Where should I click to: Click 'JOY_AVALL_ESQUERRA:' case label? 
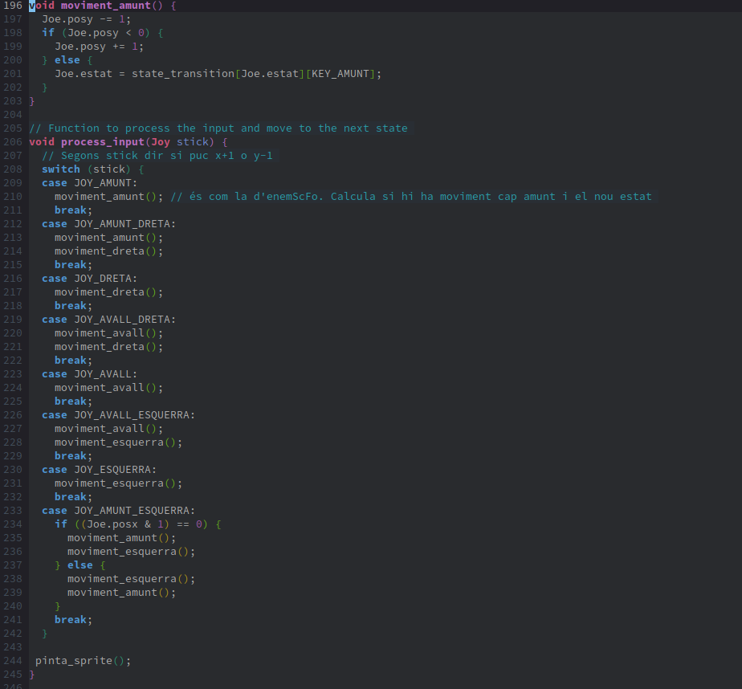click(x=134, y=415)
